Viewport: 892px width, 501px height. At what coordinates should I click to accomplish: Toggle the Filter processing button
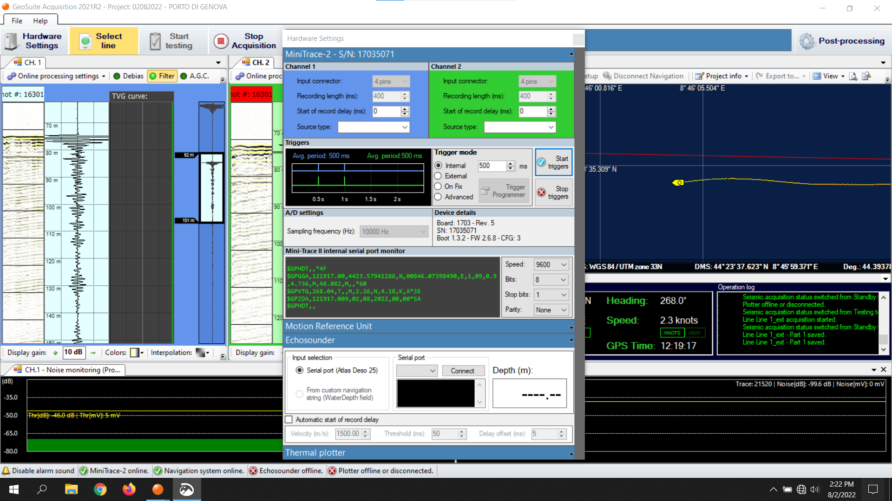tap(162, 76)
